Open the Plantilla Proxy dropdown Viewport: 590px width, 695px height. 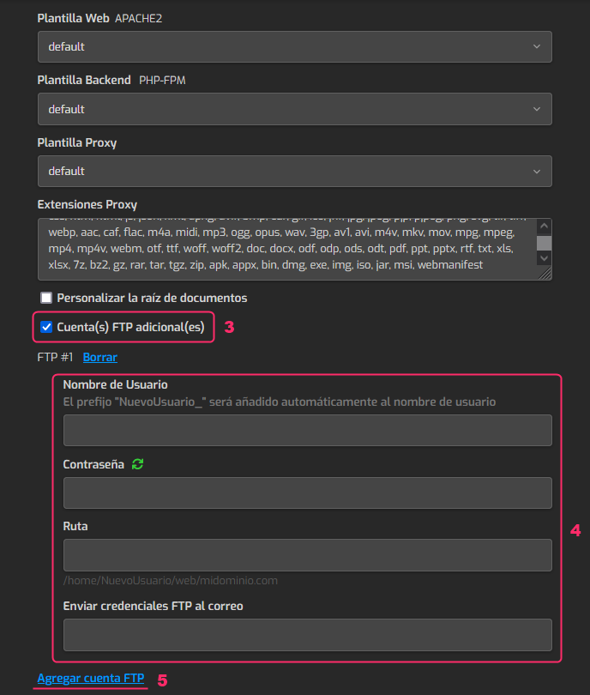[x=294, y=171]
